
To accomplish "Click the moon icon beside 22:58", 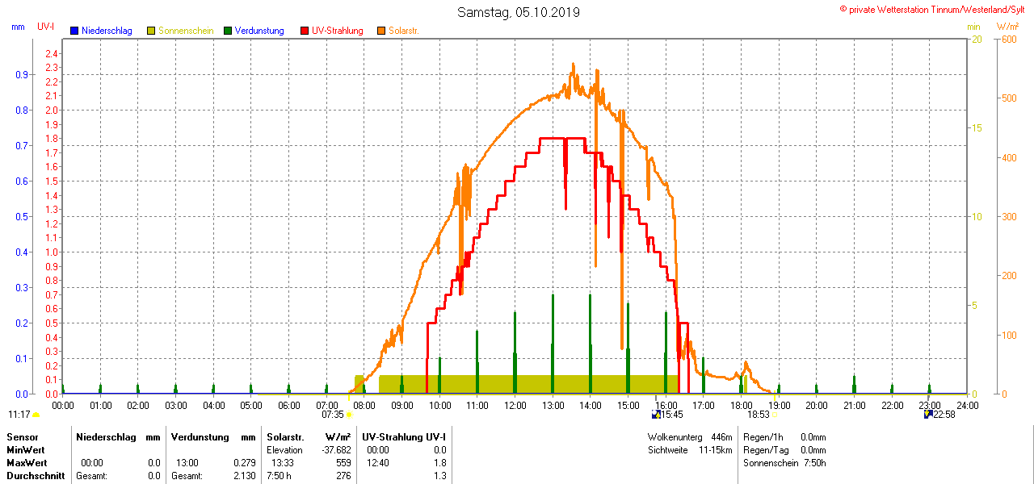I will (x=929, y=415).
